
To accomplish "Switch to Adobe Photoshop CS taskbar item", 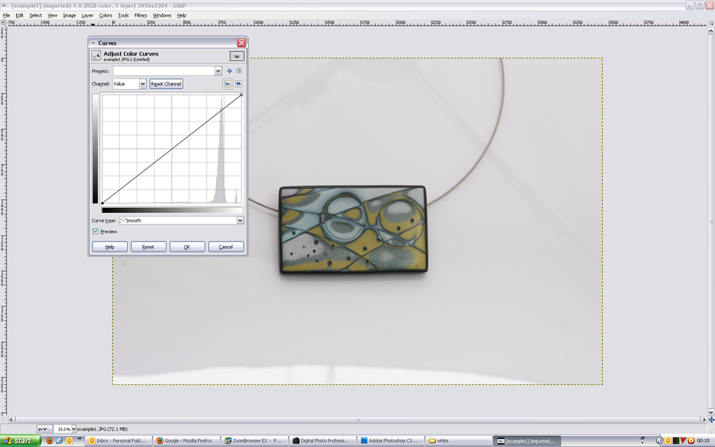I will 390,441.
